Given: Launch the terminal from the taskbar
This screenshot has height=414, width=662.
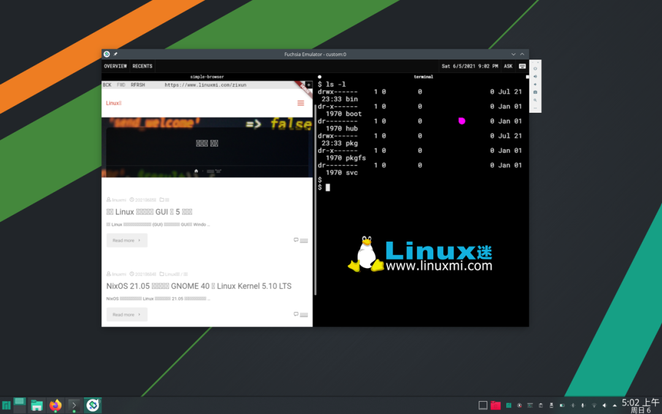Looking at the screenshot, I should [x=74, y=405].
